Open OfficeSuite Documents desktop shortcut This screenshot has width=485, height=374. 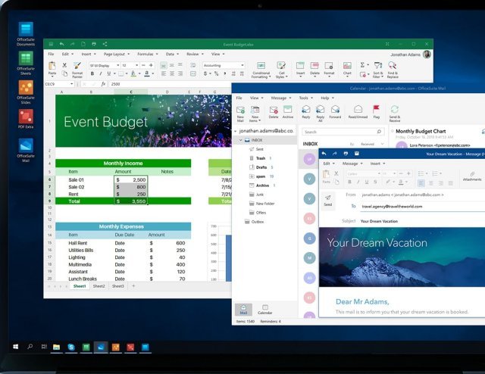tap(26, 33)
